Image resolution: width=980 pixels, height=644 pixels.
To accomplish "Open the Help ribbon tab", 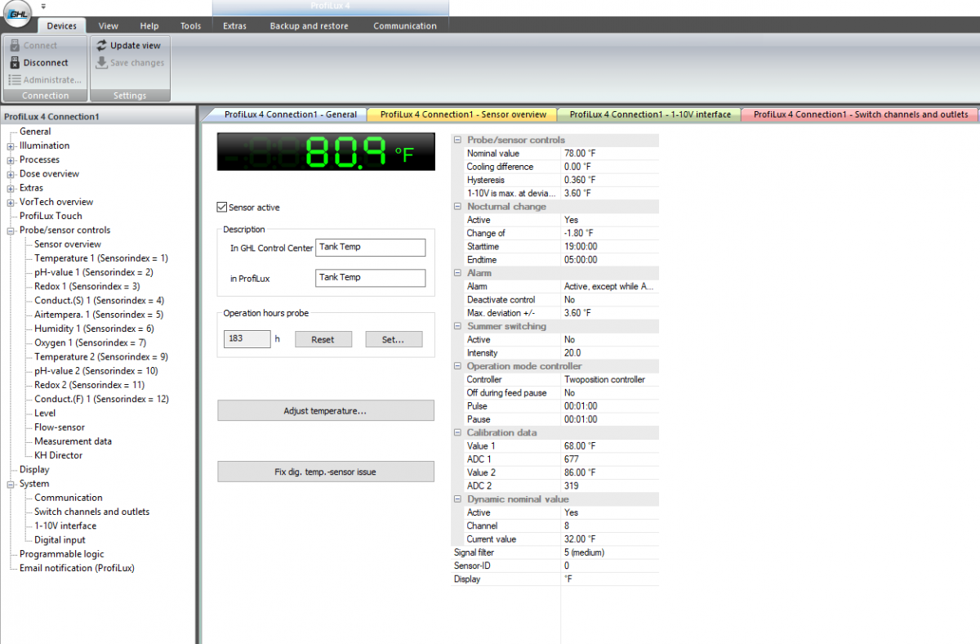I will click(x=149, y=26).
